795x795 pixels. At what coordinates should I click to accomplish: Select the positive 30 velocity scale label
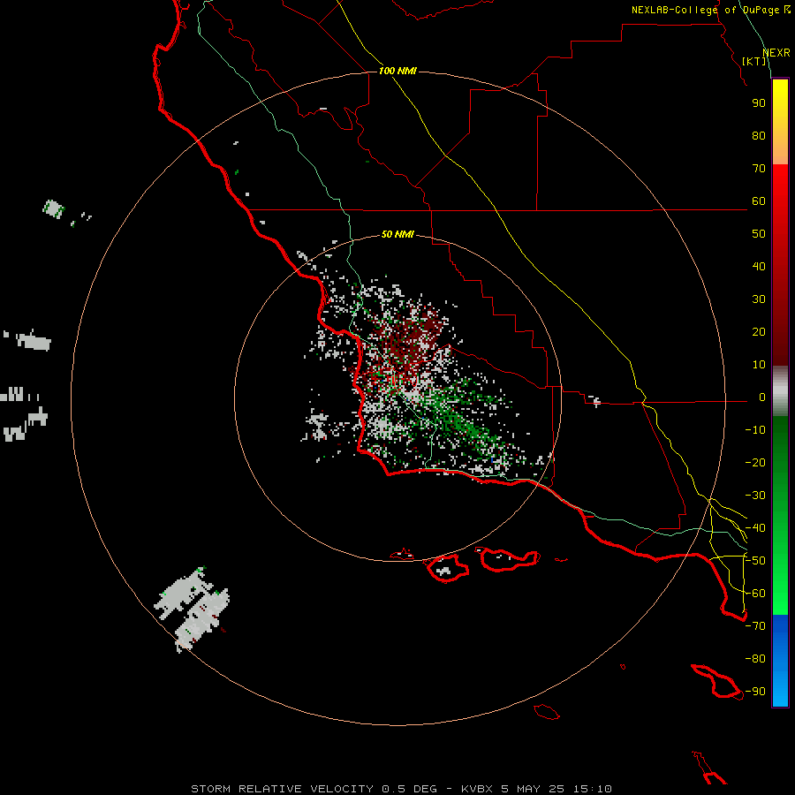click(759, 299)
